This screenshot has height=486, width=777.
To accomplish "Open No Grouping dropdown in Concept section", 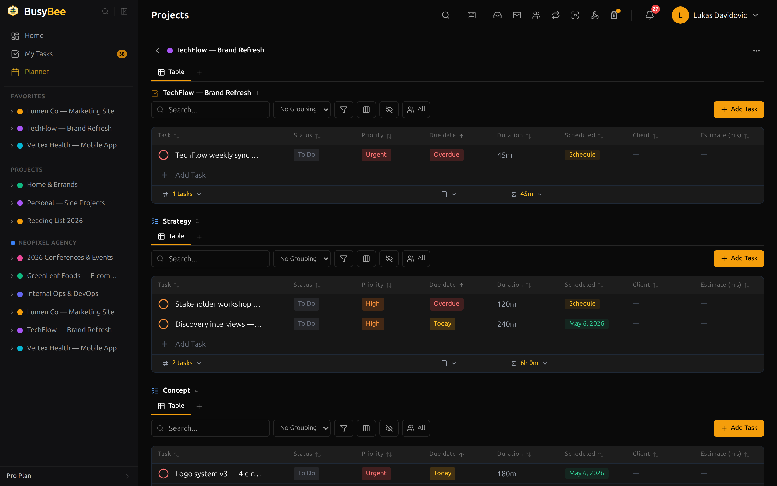I will (302, 428).
